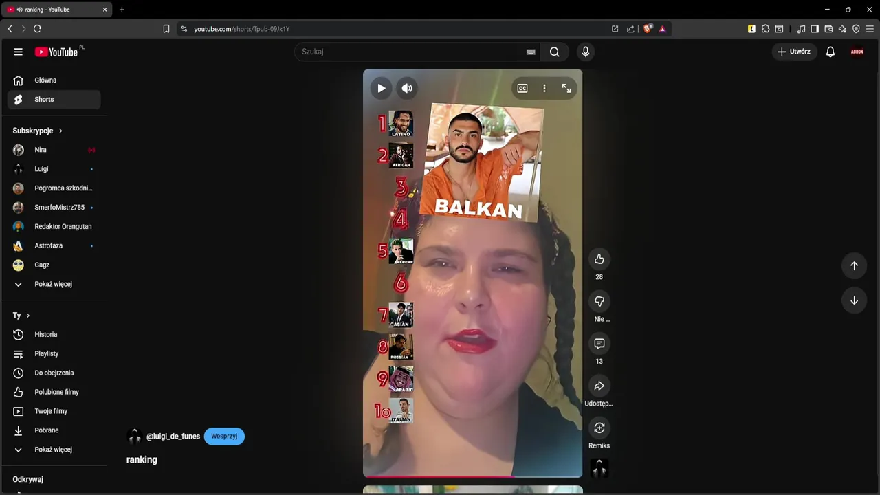Viewport: 880px width, 495px height.
Task: Reload the page in the browser
Action: 38,29
